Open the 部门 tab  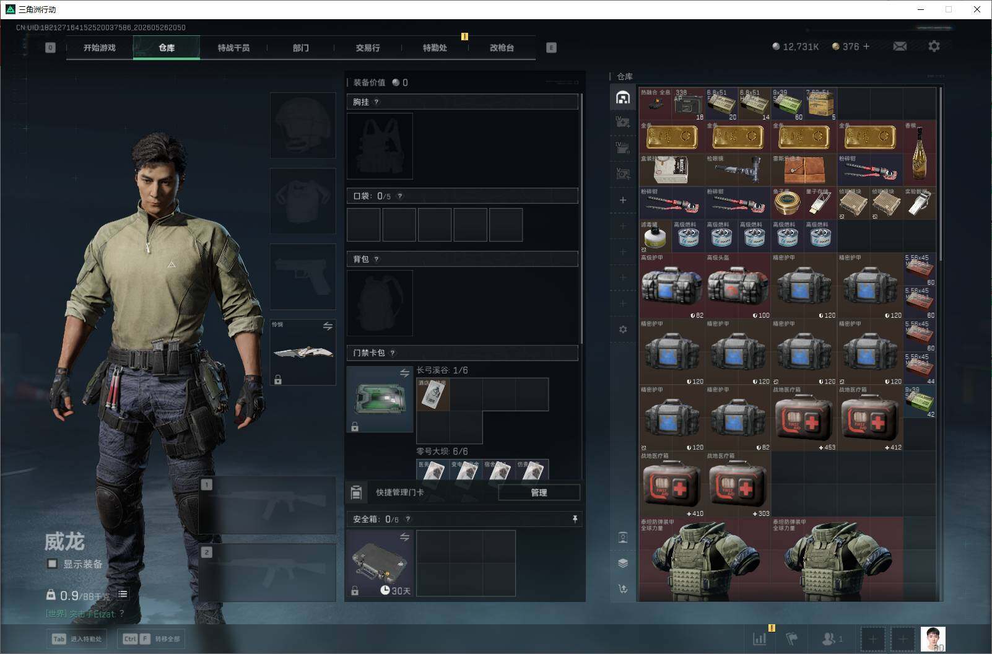click(x=301, y=48)
